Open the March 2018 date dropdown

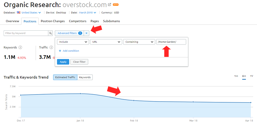coord(87,13)
